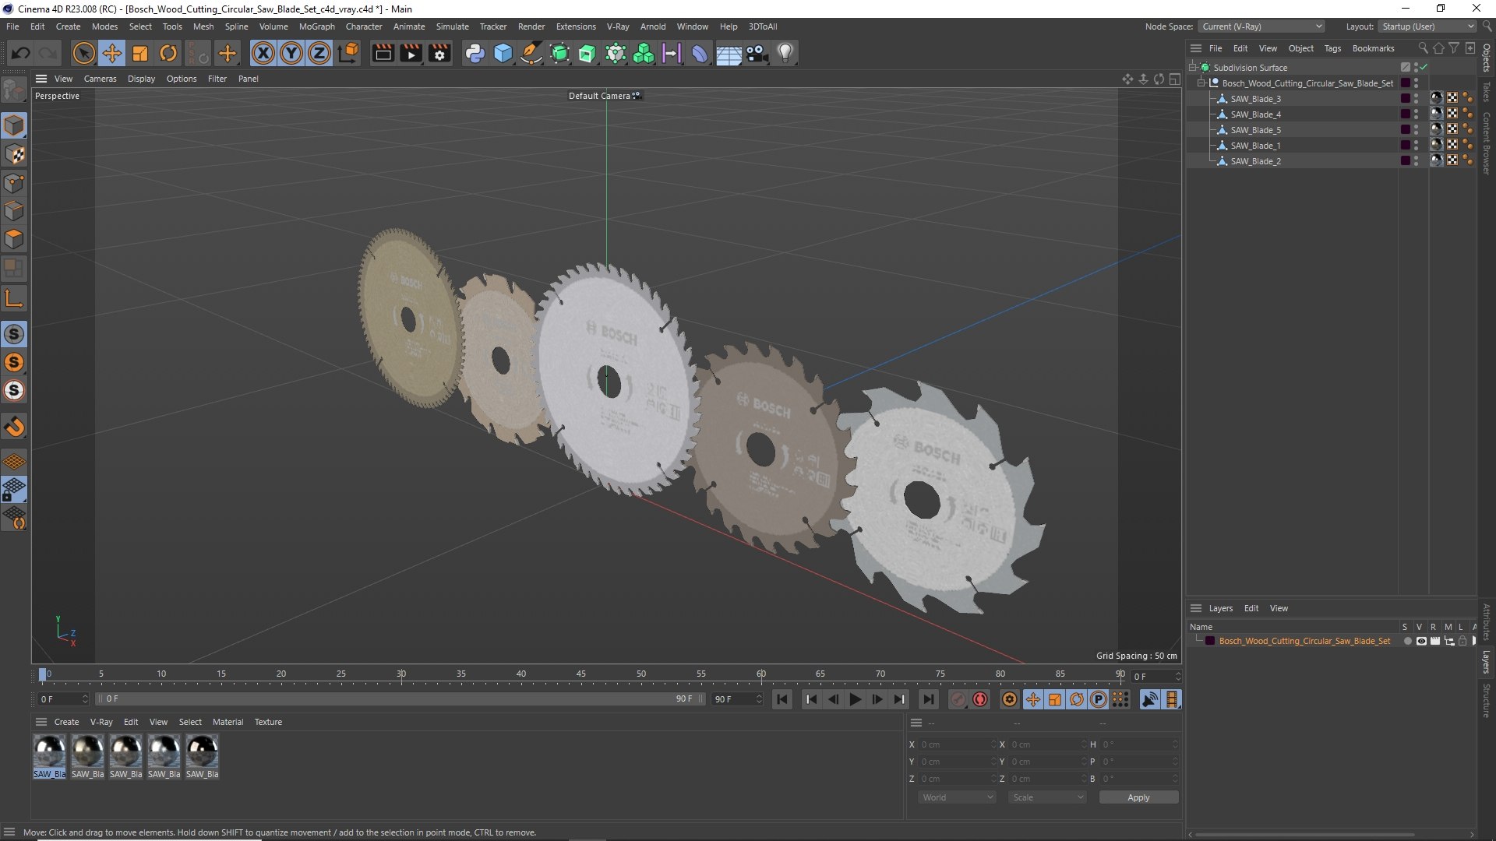Open the Node Space dropdown
The height and width of the screenshot is (841, 1496).
(x=1261, y=26)
